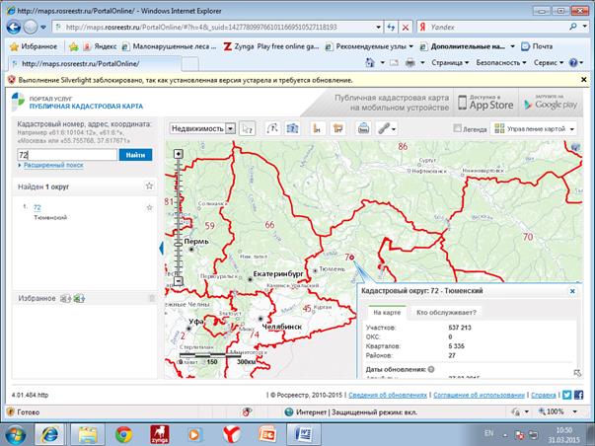Click the zoom in plus button on map
595x446 pixels.
pos(179,154)
